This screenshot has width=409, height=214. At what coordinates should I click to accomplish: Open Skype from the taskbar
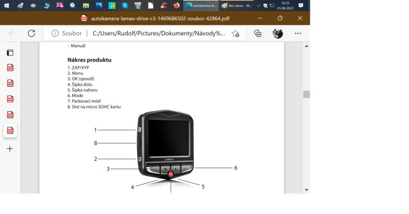[125, 6]
